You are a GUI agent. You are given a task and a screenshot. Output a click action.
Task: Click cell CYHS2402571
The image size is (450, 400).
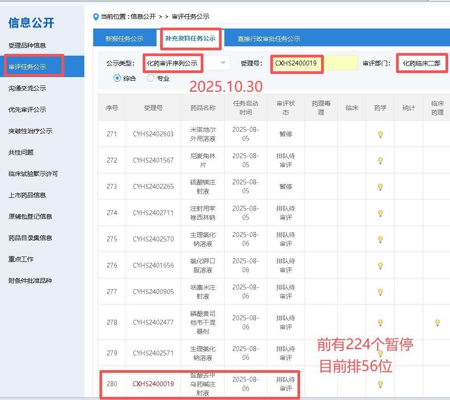tap(153, 353)
